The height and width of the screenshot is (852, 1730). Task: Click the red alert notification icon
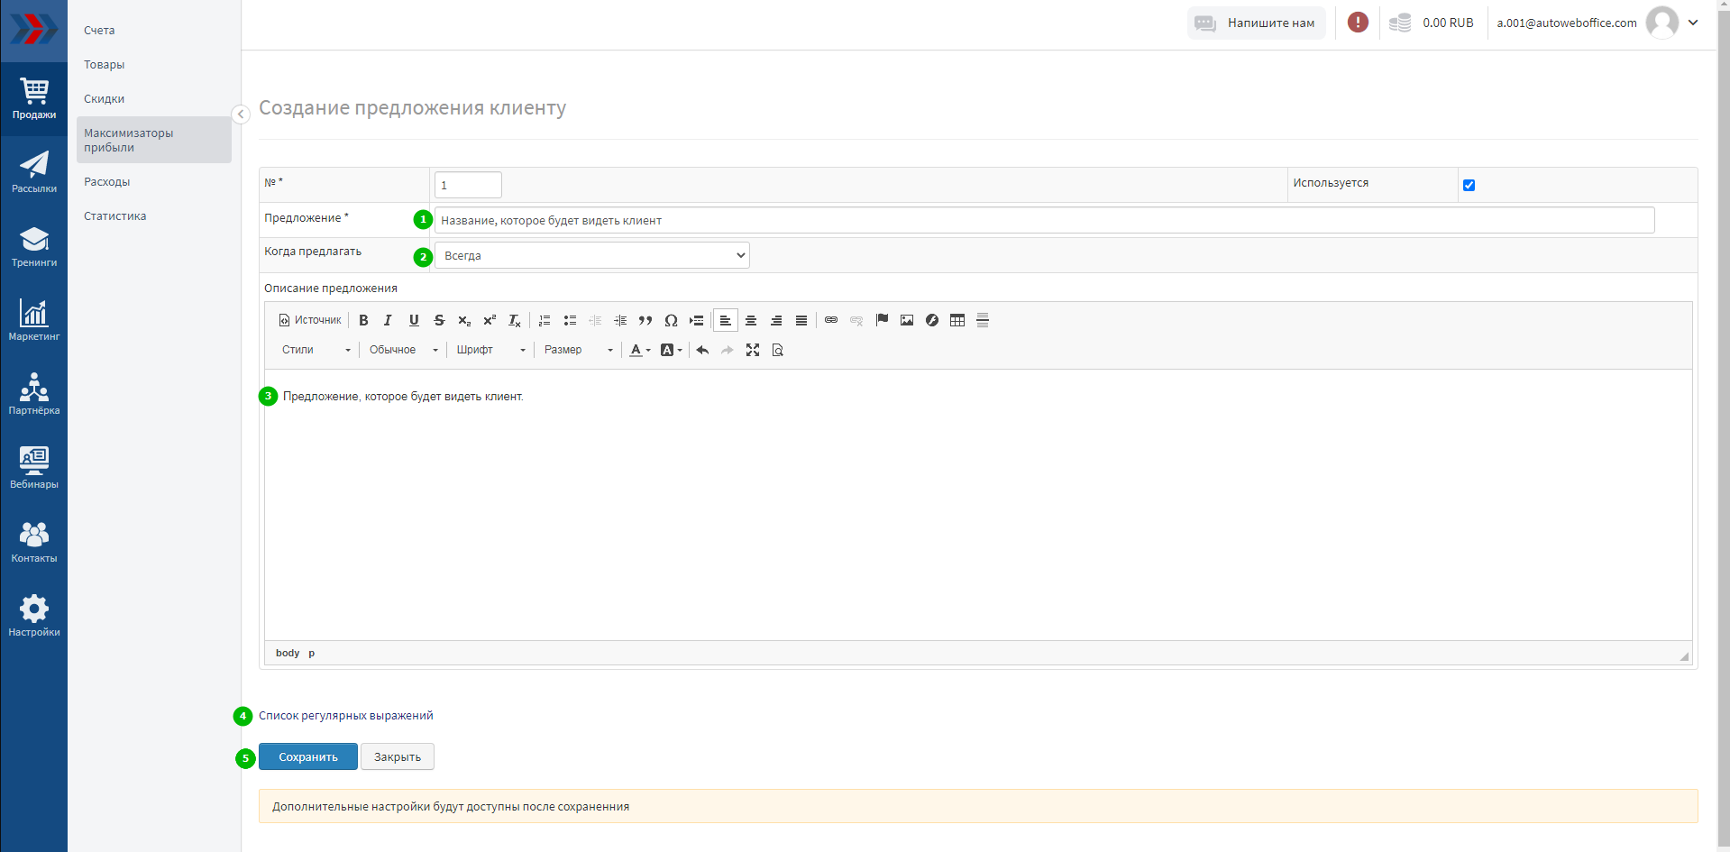[1358, 23]
